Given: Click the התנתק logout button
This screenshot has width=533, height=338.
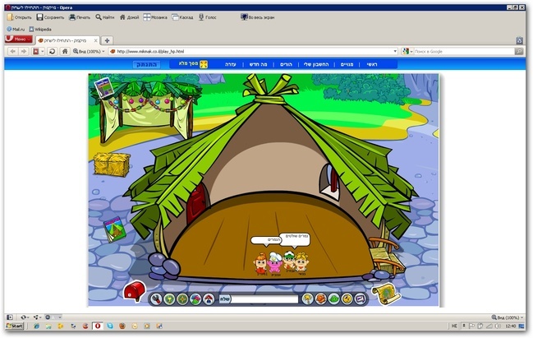Looking at the screenshot, I should coord(146,64).
